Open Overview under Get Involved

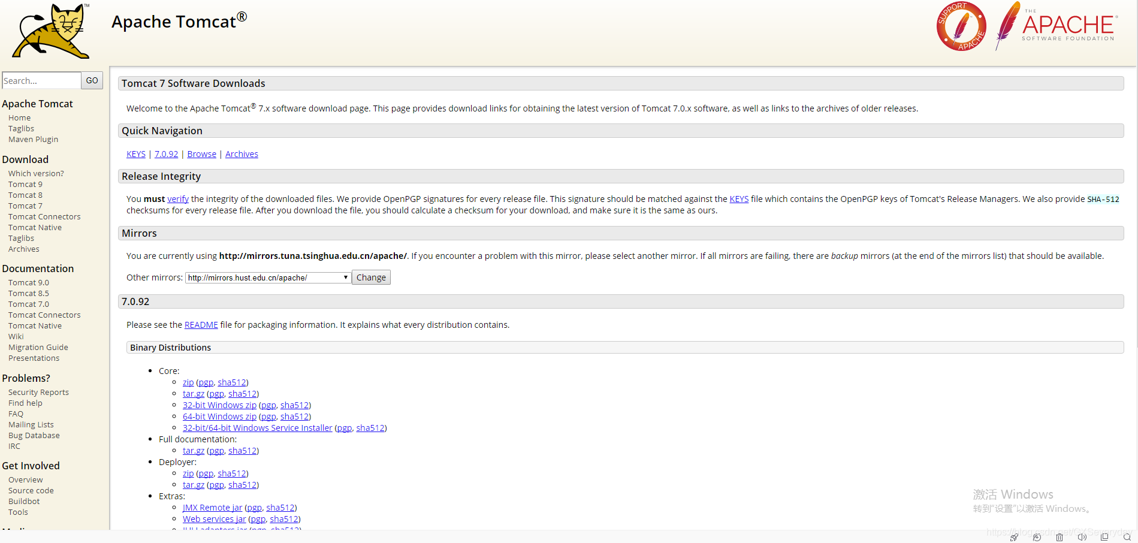(26, 480)
